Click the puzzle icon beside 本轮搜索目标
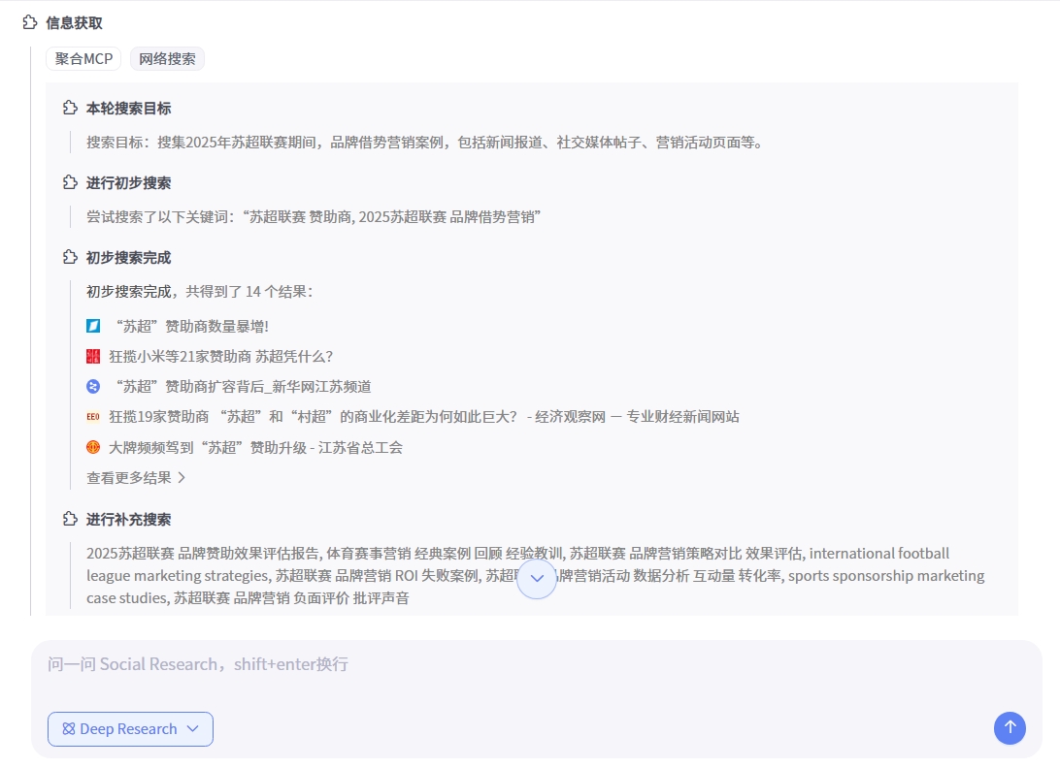Screen dimensions: 1060x768 click(70, 108)
